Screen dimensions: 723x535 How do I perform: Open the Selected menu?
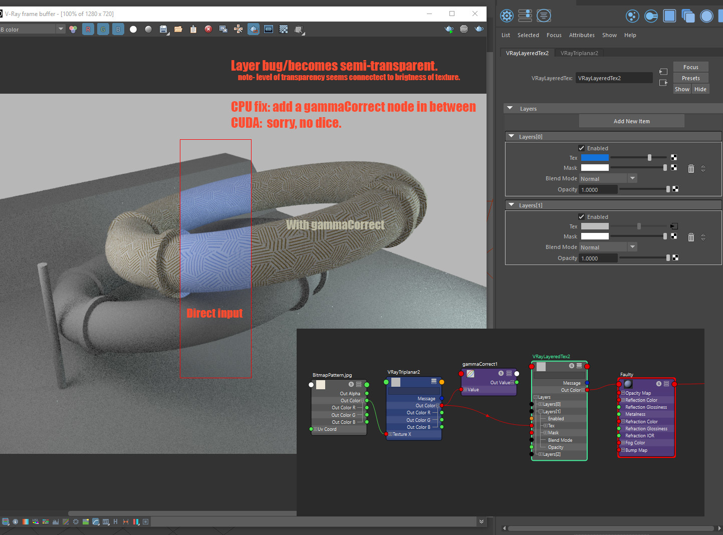click(x=528, y=35)
